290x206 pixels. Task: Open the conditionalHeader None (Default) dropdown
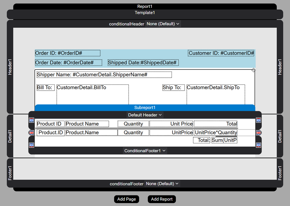tap(163, 24)
